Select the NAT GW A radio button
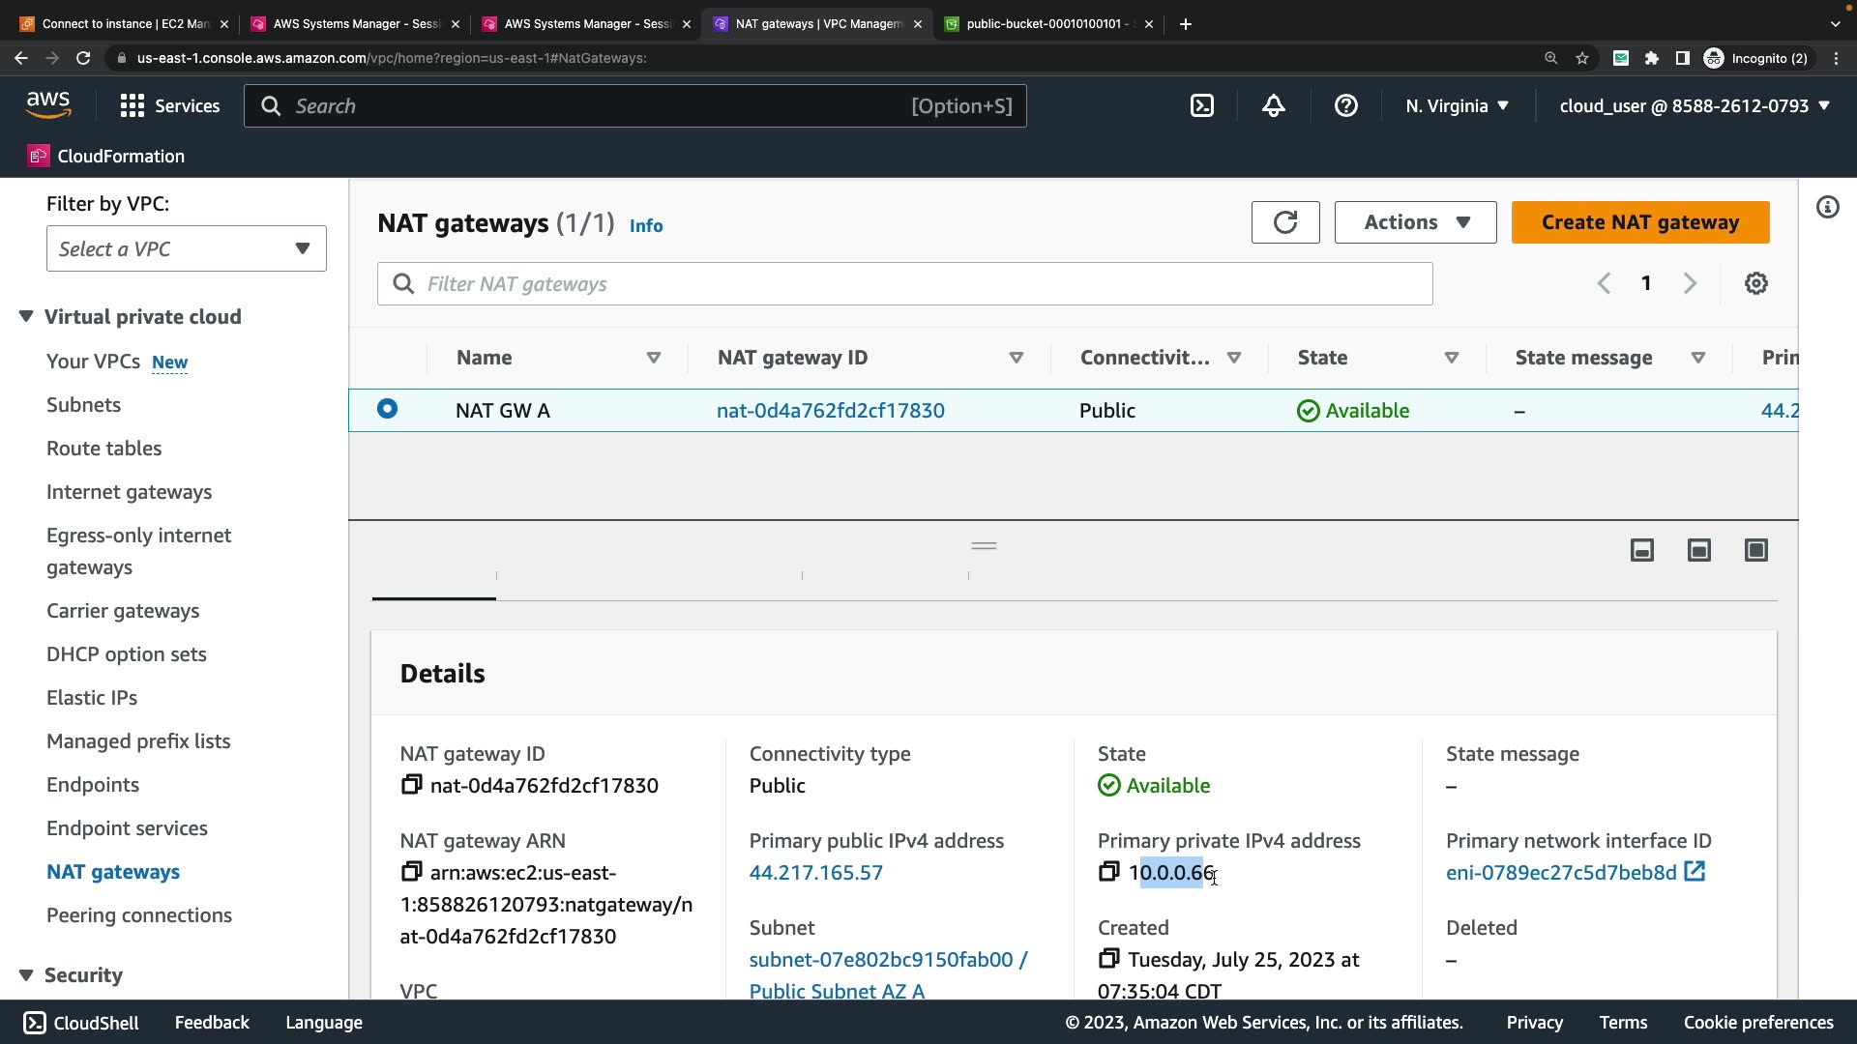This screenshot has height=1044, width=1857. pyautogui.click(x=387, y=409)
